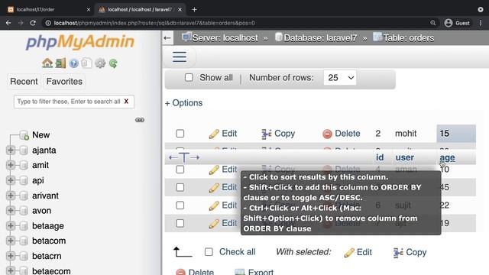
Task: Click the pencil Edit icon in mohit row
Action: 214,134
